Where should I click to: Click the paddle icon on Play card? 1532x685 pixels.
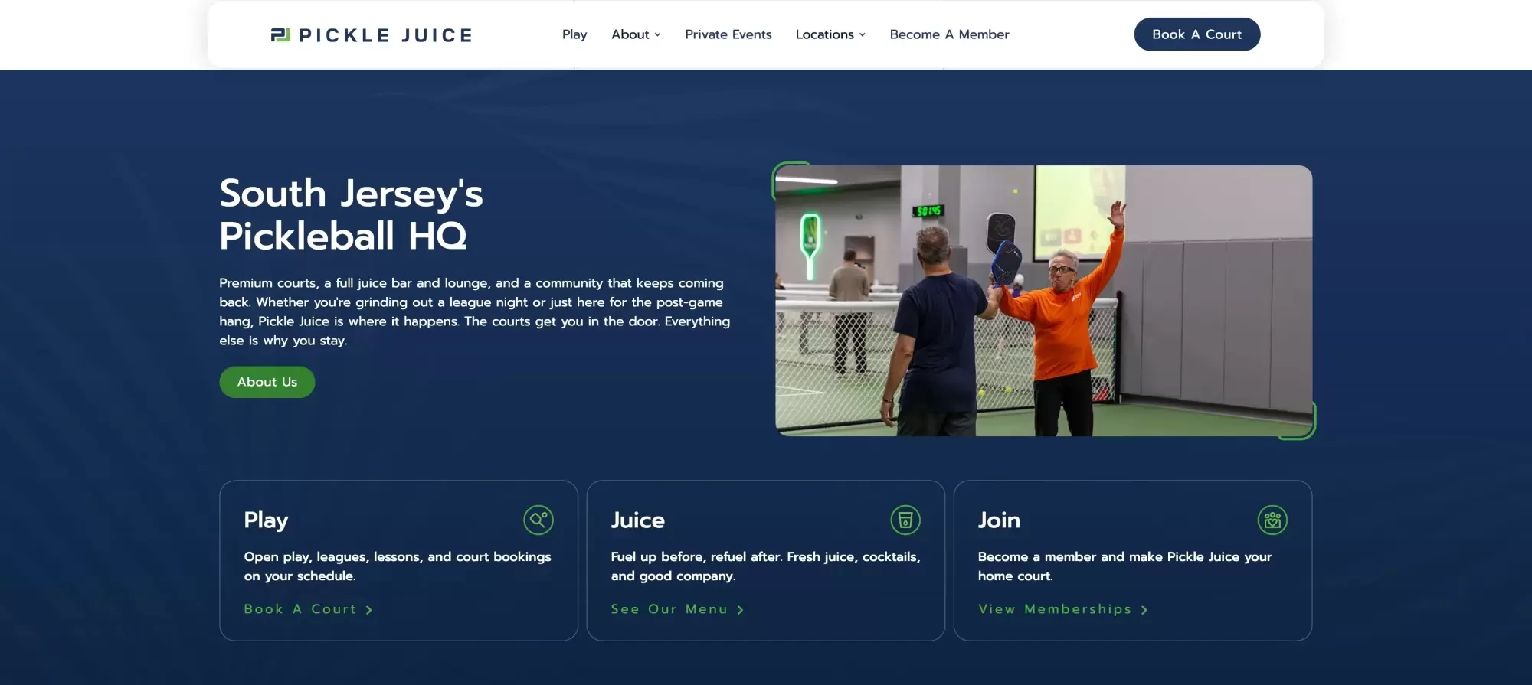[x=538, y=520]
